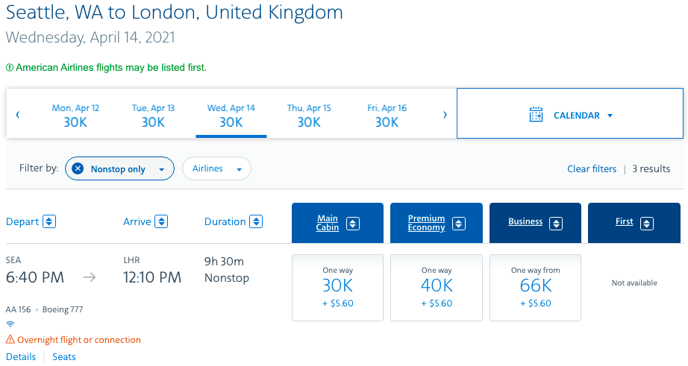688x366 pixels.
Task: Sort by First class price icon
Action: (x=647, y=224)
